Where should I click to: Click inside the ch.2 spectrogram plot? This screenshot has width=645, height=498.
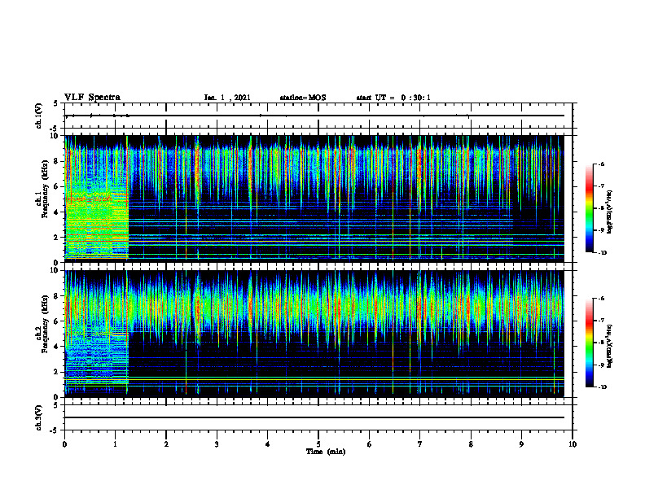[314, 334]
